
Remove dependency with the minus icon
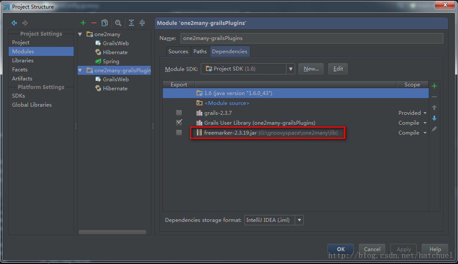[434, 97]
